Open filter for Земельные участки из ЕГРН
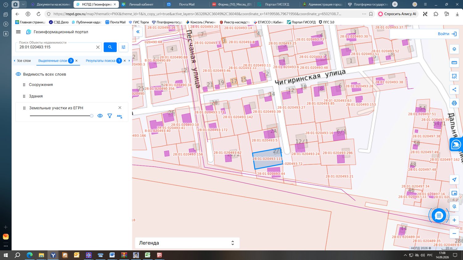Image resolution: width=463 pixels, height=260 pixels. [110, 116]
